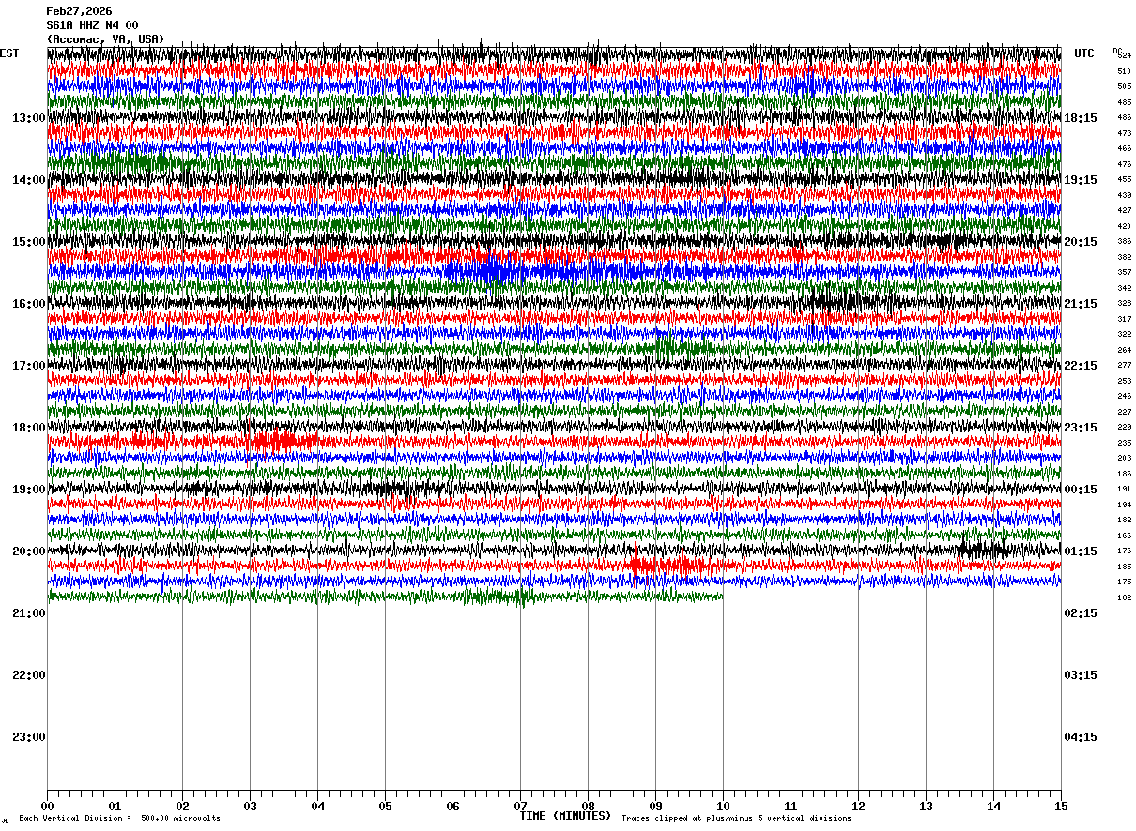Select the 14:00 EST time label

point(29,180)
